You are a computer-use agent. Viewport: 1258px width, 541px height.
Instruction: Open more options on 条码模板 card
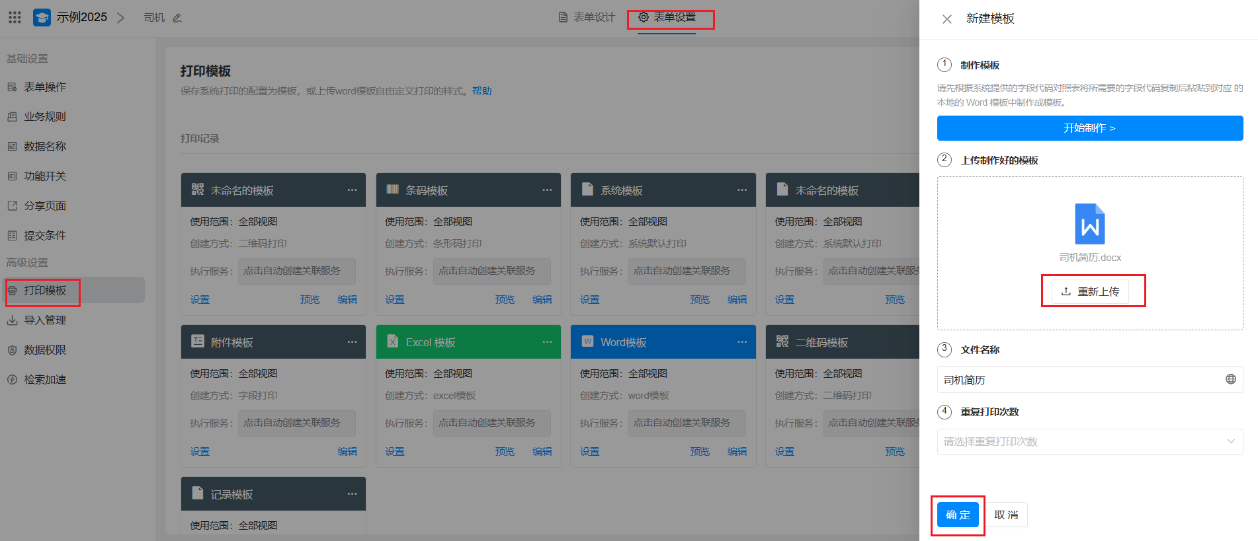point(547,190)
